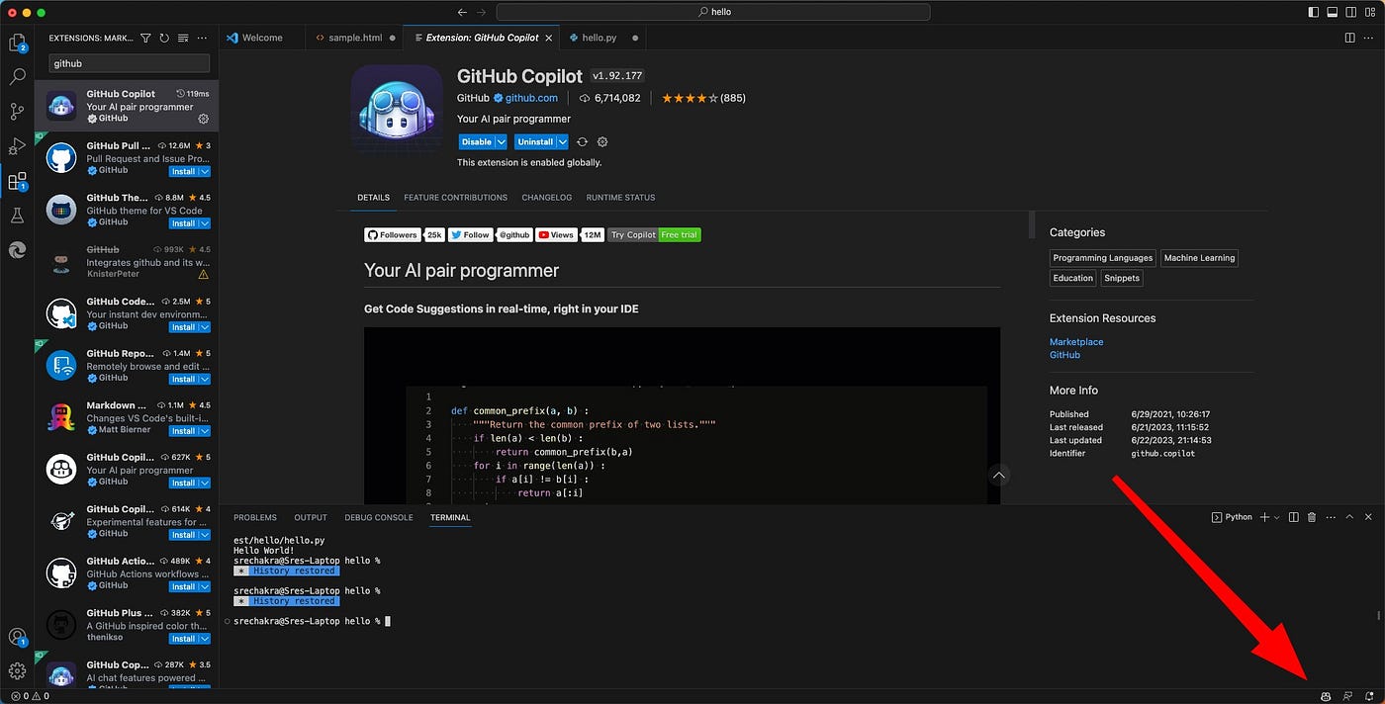
Task: Click the Disable button
Action: (x=476, y=142)
